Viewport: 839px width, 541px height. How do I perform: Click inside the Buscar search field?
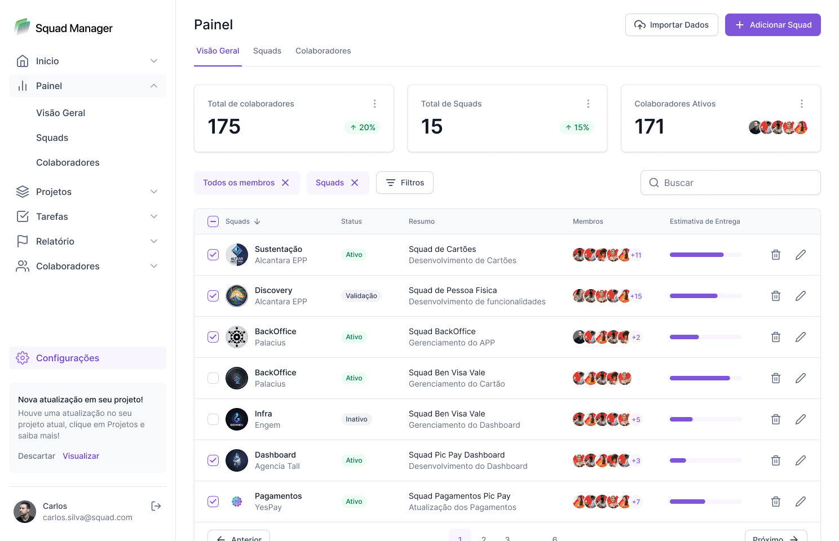tap(730, 183)
